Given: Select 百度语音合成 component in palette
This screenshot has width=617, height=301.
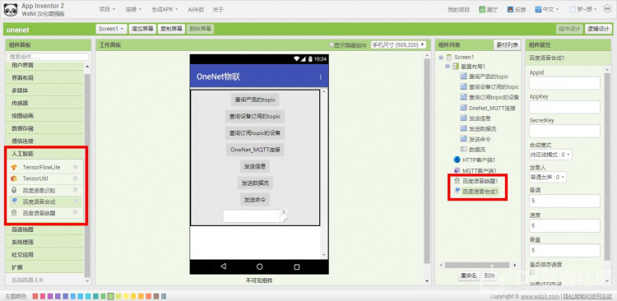Looking at the screenshot, I should tap(34, 201).
